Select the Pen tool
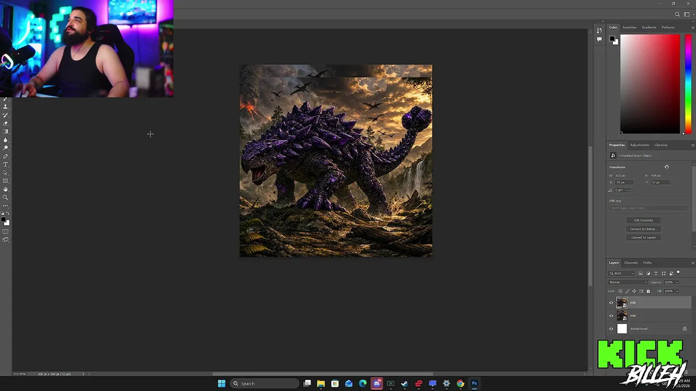 (5, 156)
